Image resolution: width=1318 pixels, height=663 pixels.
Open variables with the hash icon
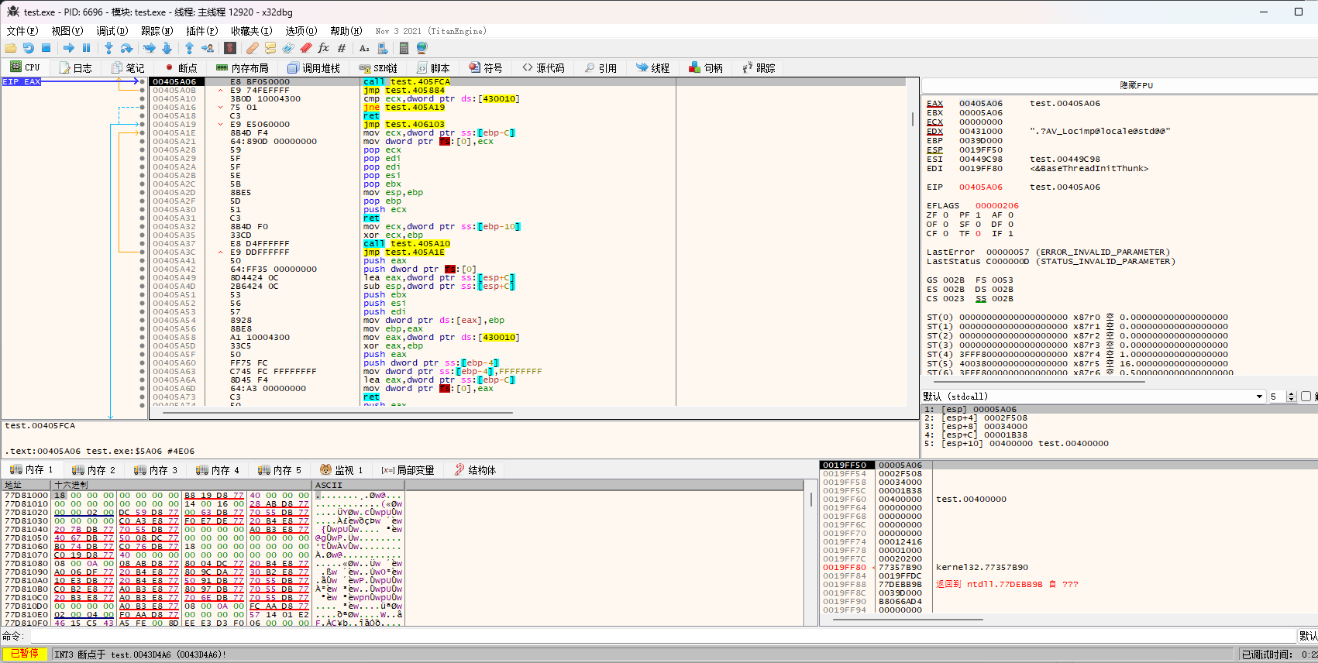(342, 48)
